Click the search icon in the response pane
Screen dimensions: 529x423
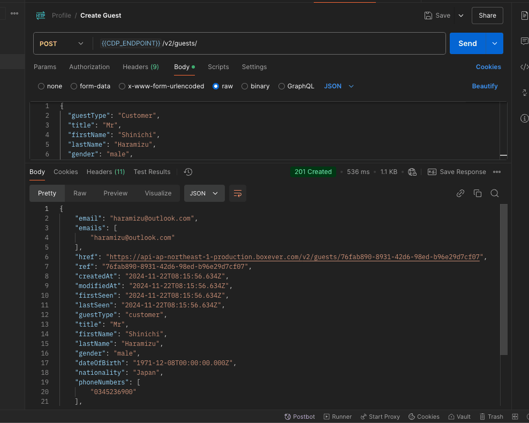[495, 193]
